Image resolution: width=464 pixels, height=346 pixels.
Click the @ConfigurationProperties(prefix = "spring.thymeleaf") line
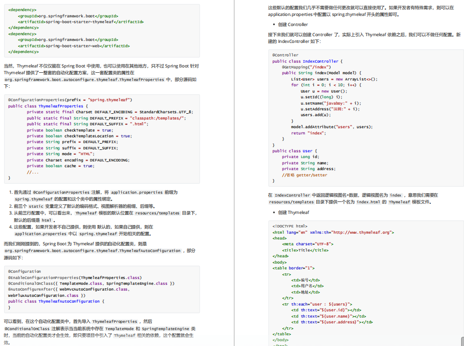coord(70,100)
